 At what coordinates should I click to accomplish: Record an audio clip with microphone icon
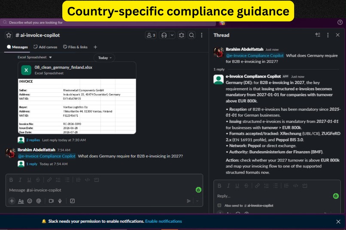(x=60, y=201)
